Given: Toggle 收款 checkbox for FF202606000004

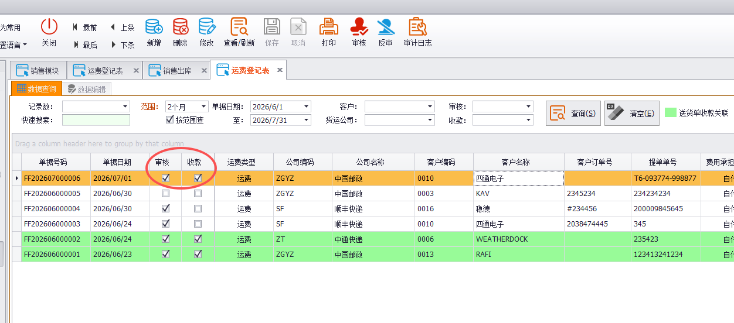Looking at the screenshot, I should pos(198,208).
